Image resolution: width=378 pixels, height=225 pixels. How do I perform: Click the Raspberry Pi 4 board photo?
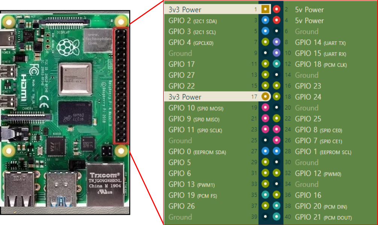pos(65,112)
